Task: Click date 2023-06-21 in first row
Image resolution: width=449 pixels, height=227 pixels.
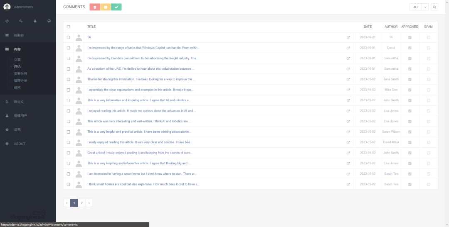Action: 368,37
